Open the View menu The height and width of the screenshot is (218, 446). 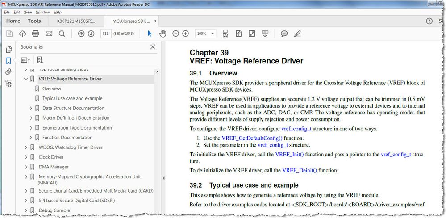28,12
